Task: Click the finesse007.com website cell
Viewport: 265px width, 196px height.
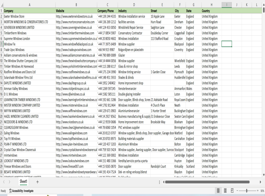Action: [76, 166]
